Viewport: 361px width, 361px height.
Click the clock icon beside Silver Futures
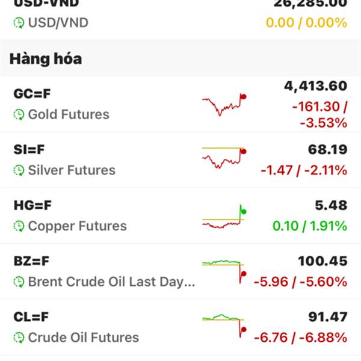(x=19, y=170)
